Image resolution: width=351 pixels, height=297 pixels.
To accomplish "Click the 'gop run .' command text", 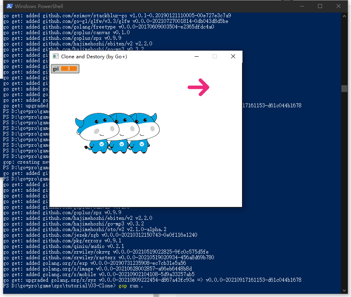I will point(130,286).
